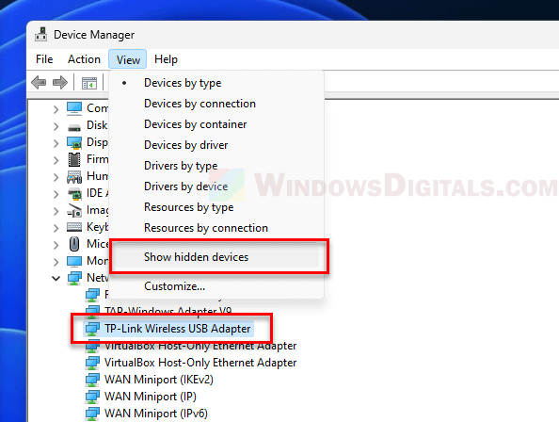
Task: Select Resources by type view
Action: coord(216,207)
